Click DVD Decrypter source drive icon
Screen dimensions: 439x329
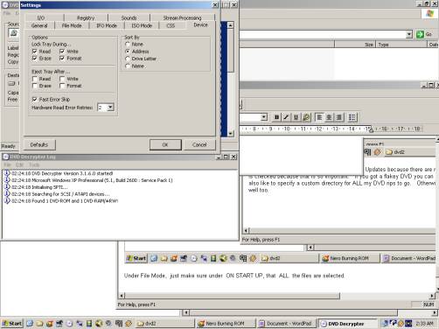[x=14, y=33]
